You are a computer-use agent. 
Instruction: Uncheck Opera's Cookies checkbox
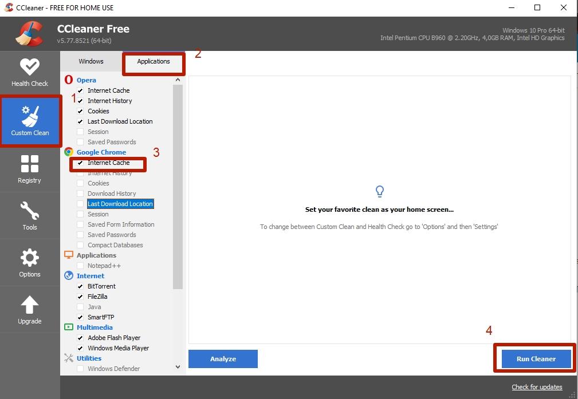click(x=80, y=111)
